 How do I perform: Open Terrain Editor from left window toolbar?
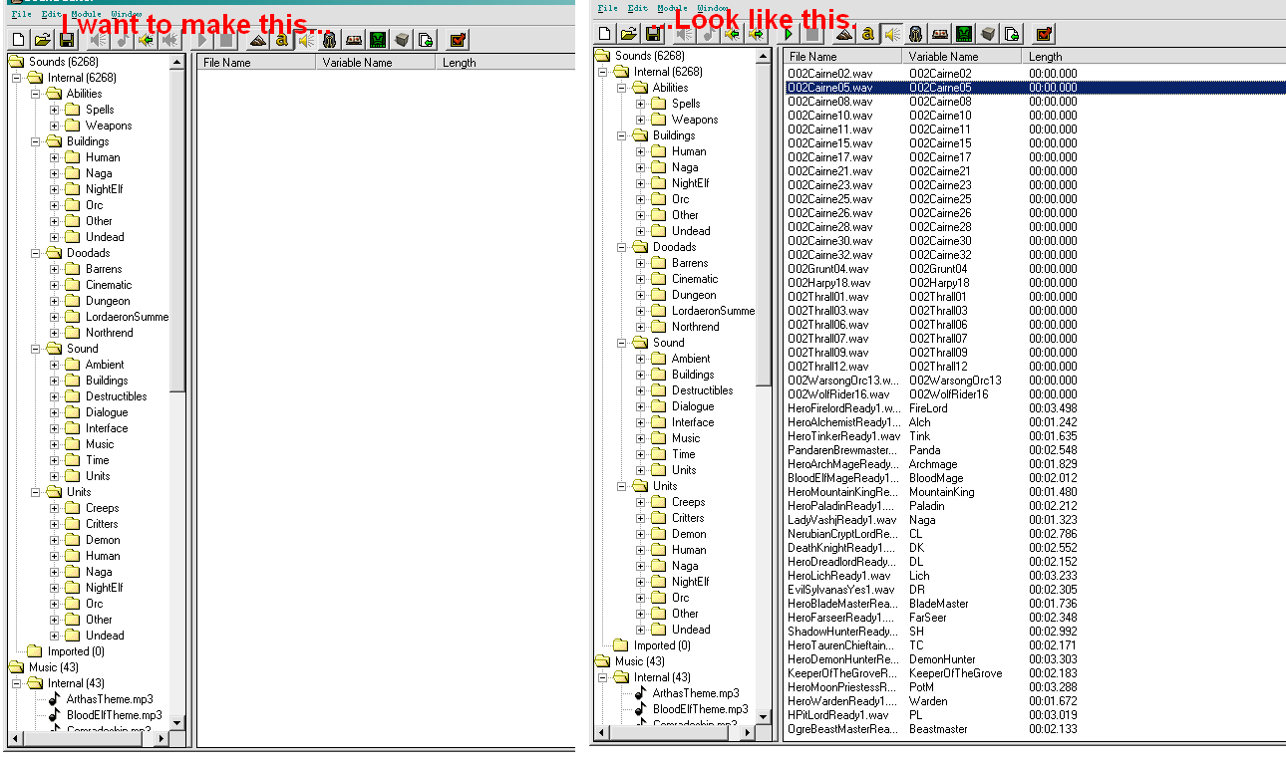pos(258,40)
